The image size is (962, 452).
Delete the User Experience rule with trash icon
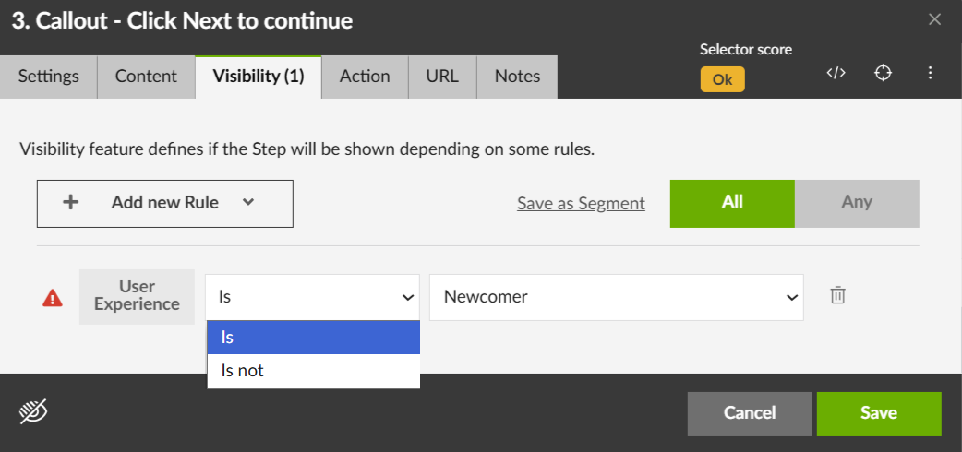tap(837, 295)
